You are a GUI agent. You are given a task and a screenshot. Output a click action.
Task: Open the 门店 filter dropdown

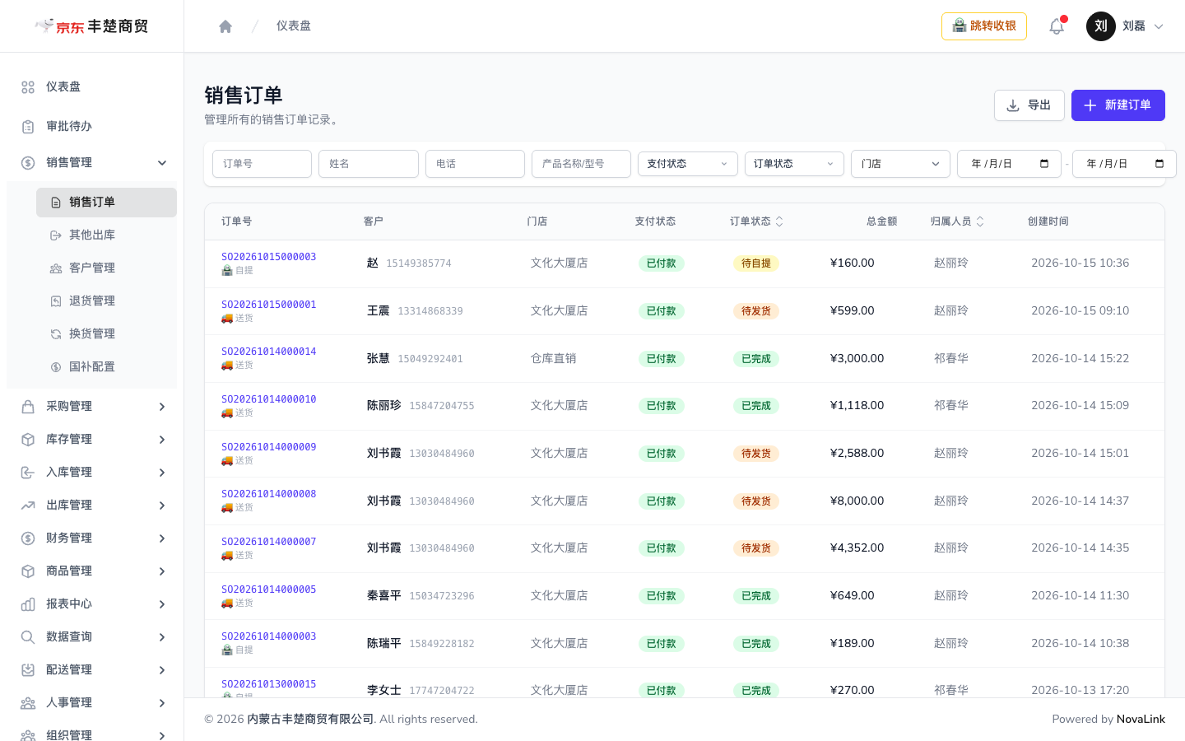tap(900, 164)
